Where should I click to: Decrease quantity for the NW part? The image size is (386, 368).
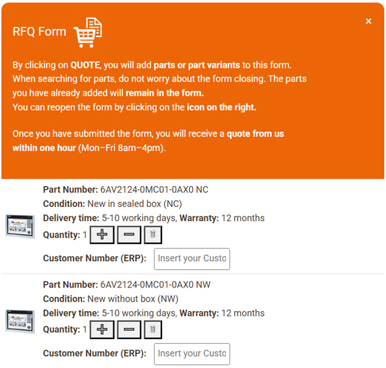tap(129, 329)
